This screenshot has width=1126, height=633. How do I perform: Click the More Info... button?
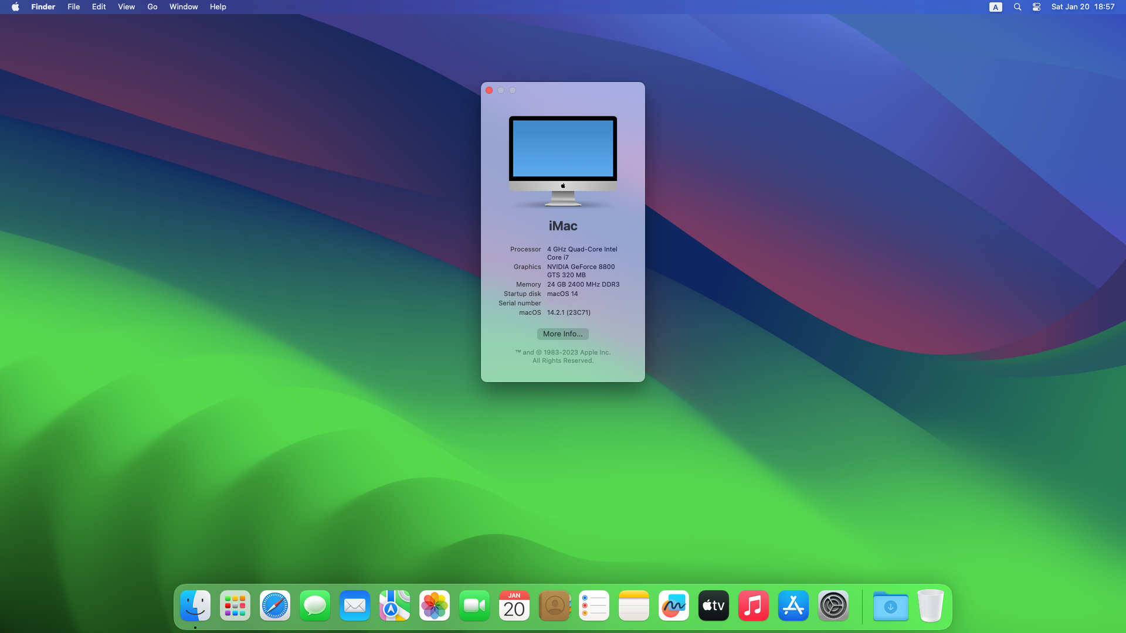click(562, 334)
